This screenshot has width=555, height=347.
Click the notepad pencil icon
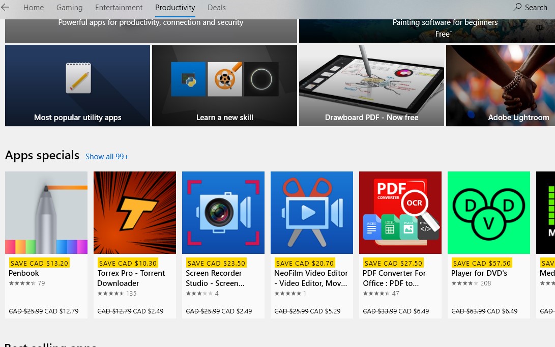coord(78,78)
